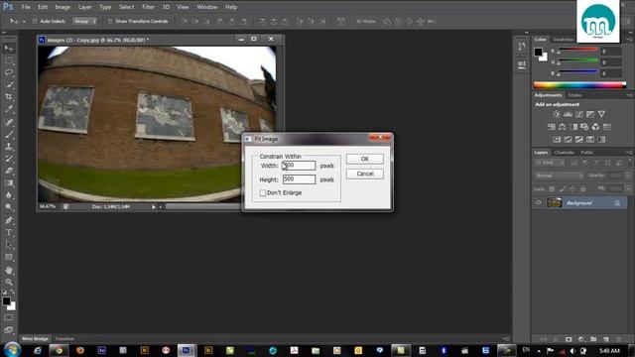Create a new layer from the Layers panel footer

point(606,339)
